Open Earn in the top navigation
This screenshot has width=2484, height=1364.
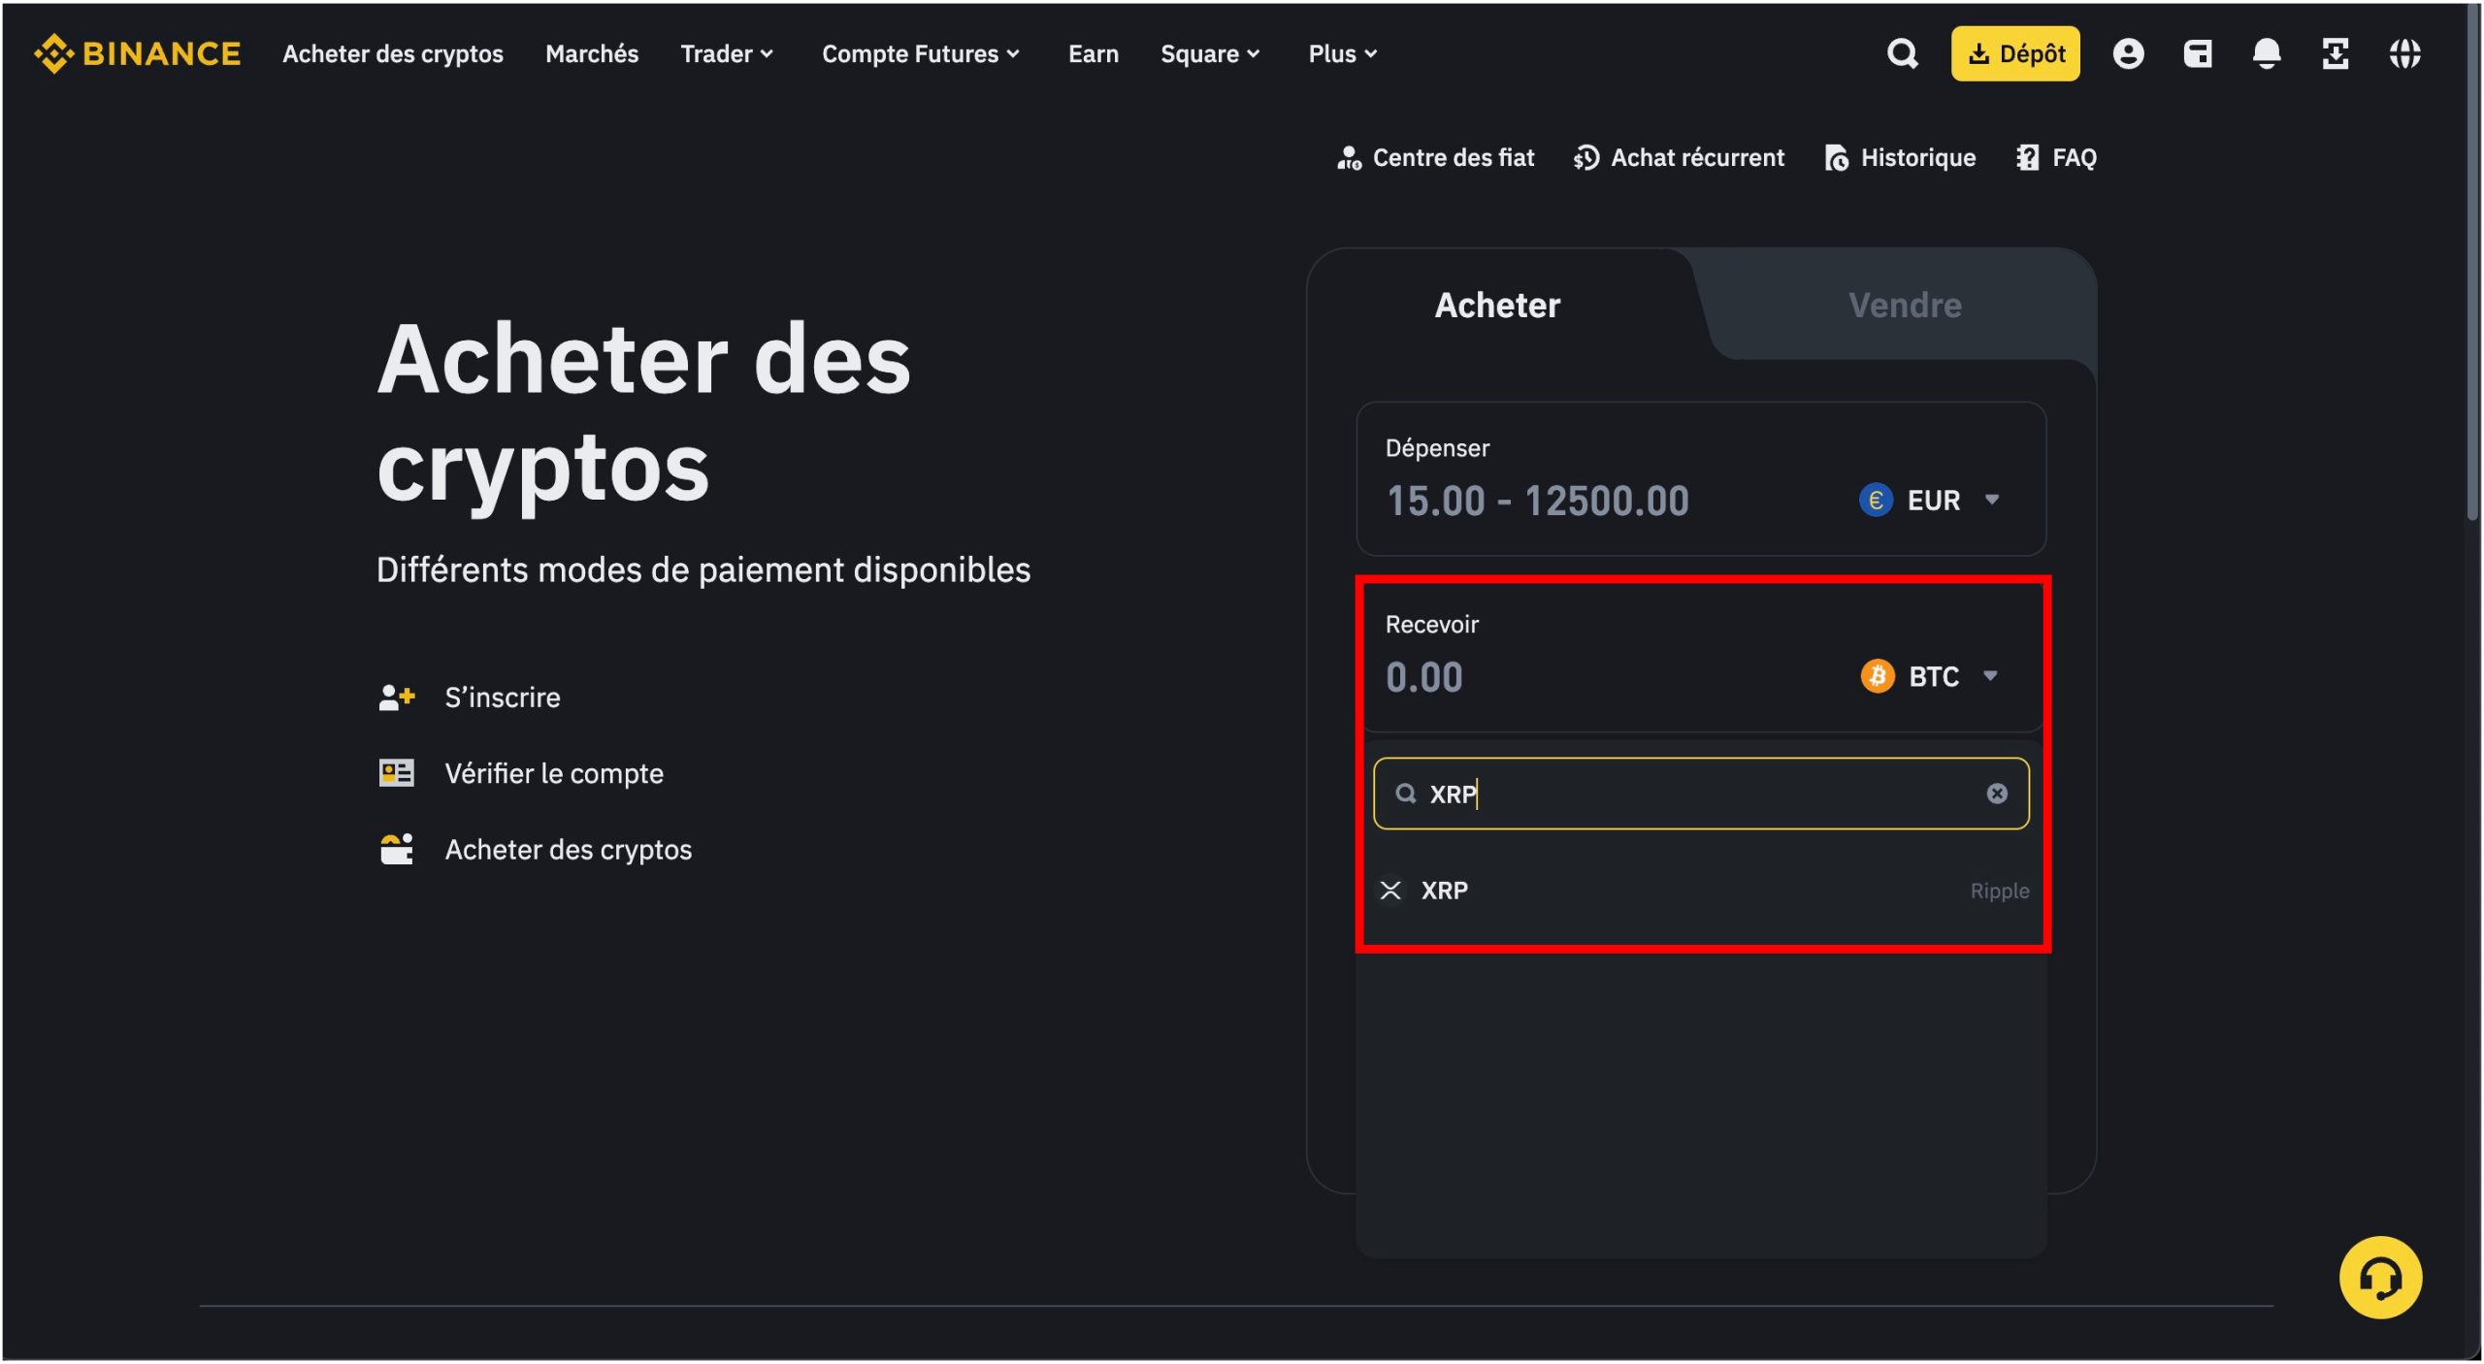1093,53
